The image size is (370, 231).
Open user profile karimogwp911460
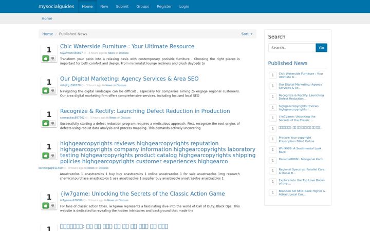50,168
